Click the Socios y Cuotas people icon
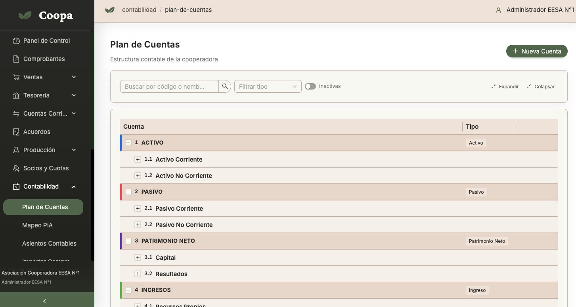 click(16, 168)
